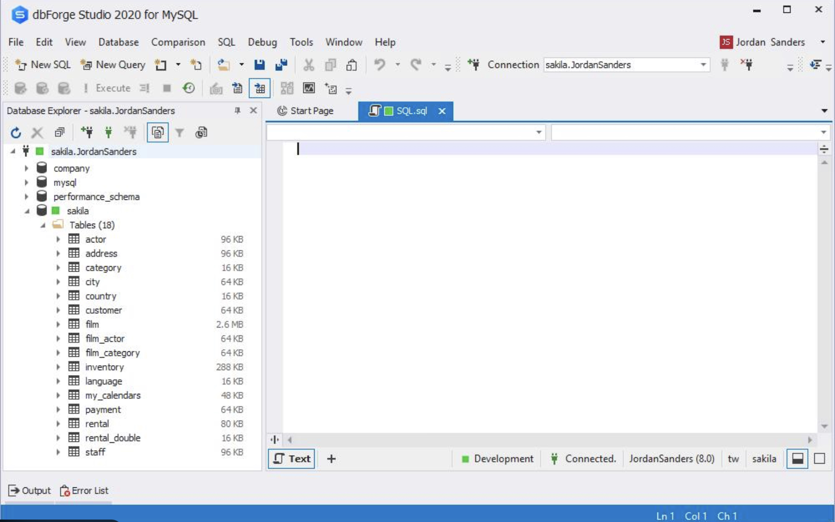Open the Error List panel
This screenshot has height=522, width=835.
tap(84, 490)
